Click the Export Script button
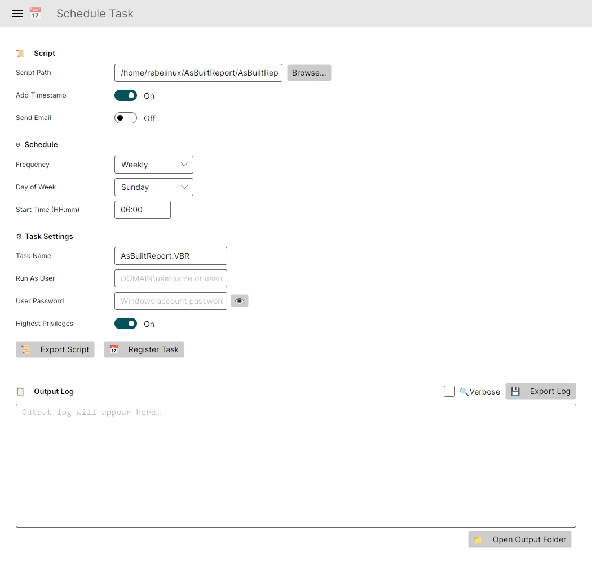Image resolution: width=592 pixels, height=567 pixels. (55, 349)
